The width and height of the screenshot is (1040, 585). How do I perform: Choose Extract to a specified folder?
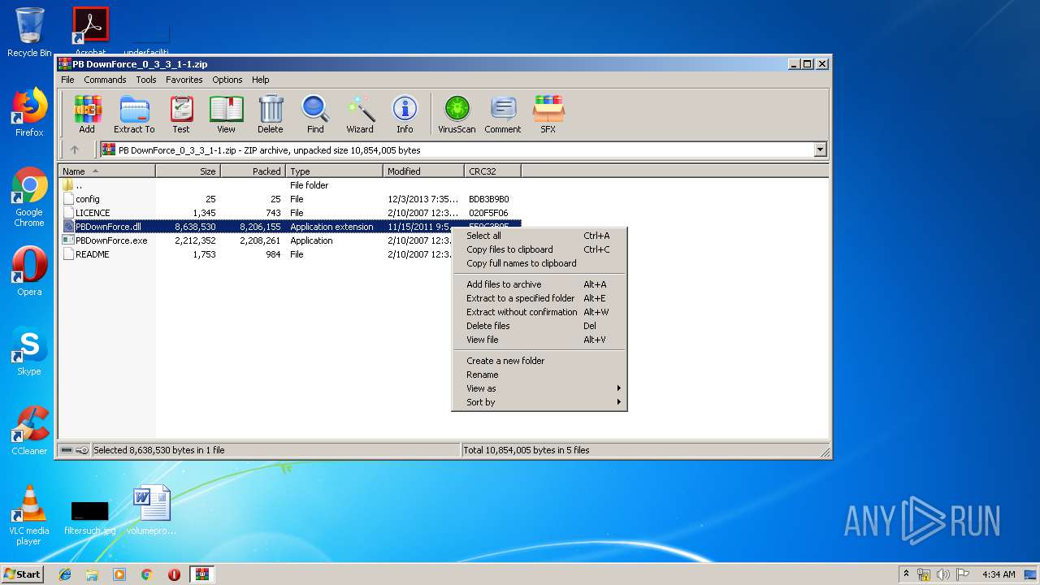539,298
